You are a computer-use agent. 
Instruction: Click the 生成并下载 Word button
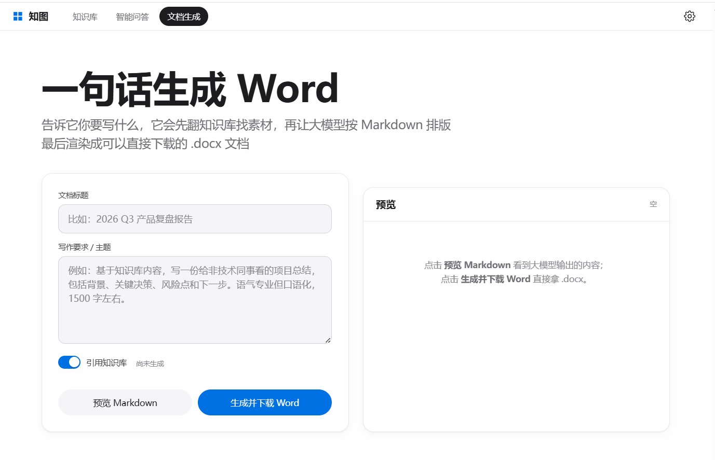(x=265, y=402)
